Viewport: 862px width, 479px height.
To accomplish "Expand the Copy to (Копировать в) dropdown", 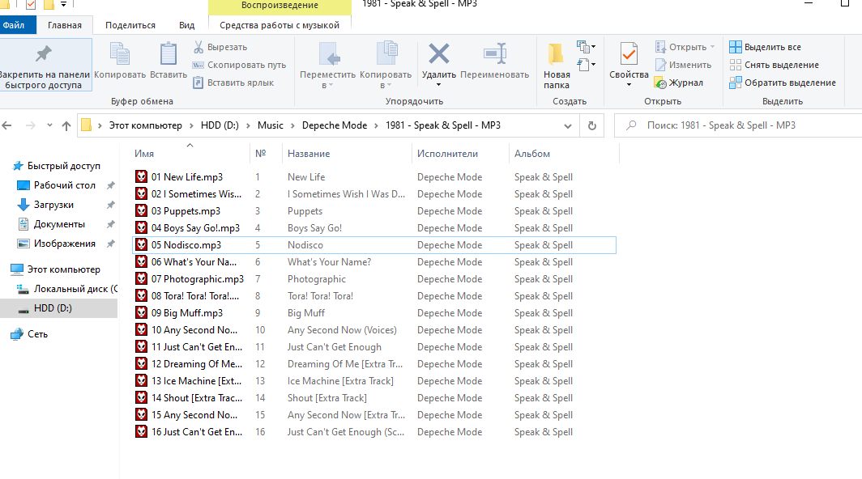I will 386,85.
